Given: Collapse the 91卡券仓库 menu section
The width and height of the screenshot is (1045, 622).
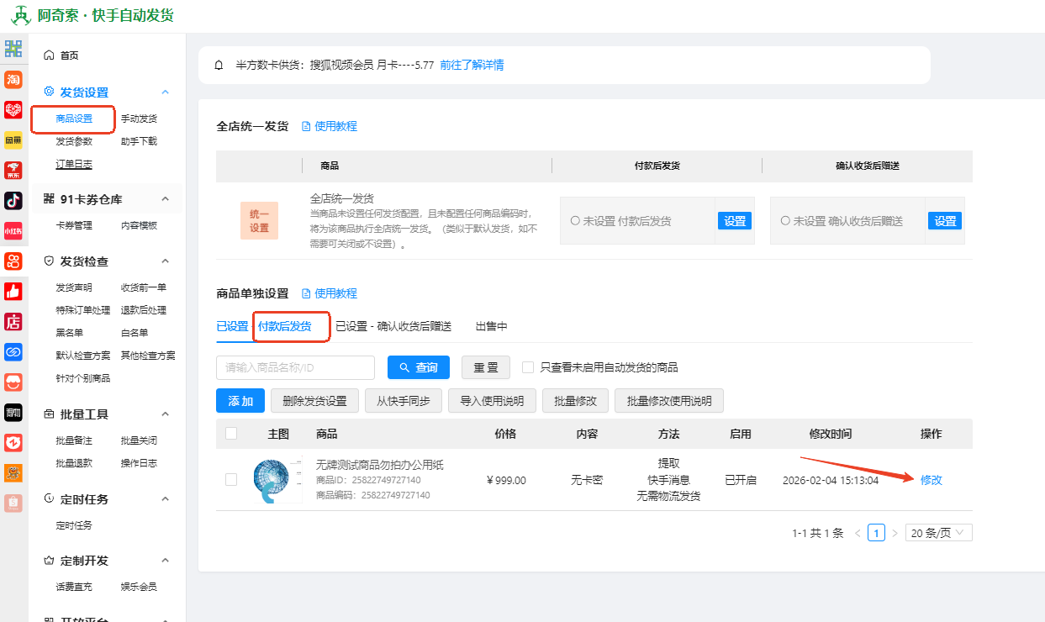Looking at the screenshot, I should [x=166, y=199].
